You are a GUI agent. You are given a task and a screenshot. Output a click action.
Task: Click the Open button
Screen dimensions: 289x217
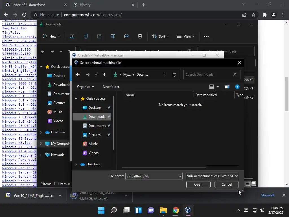coord(198,185)
